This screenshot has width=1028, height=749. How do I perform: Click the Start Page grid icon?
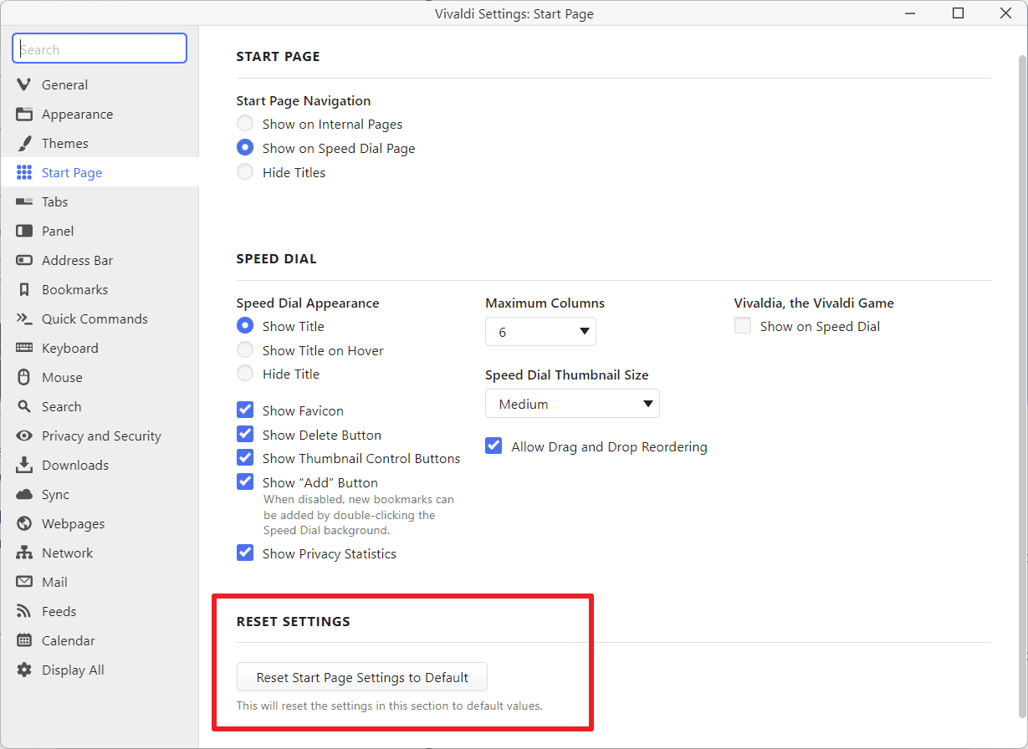(x=24, y=172)
